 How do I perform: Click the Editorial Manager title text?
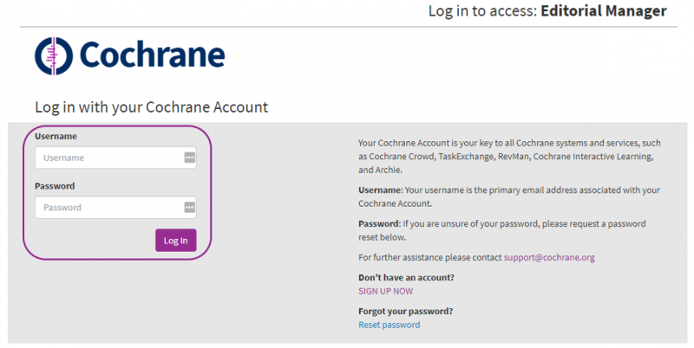pyautogui.click(x=603, y=11)
